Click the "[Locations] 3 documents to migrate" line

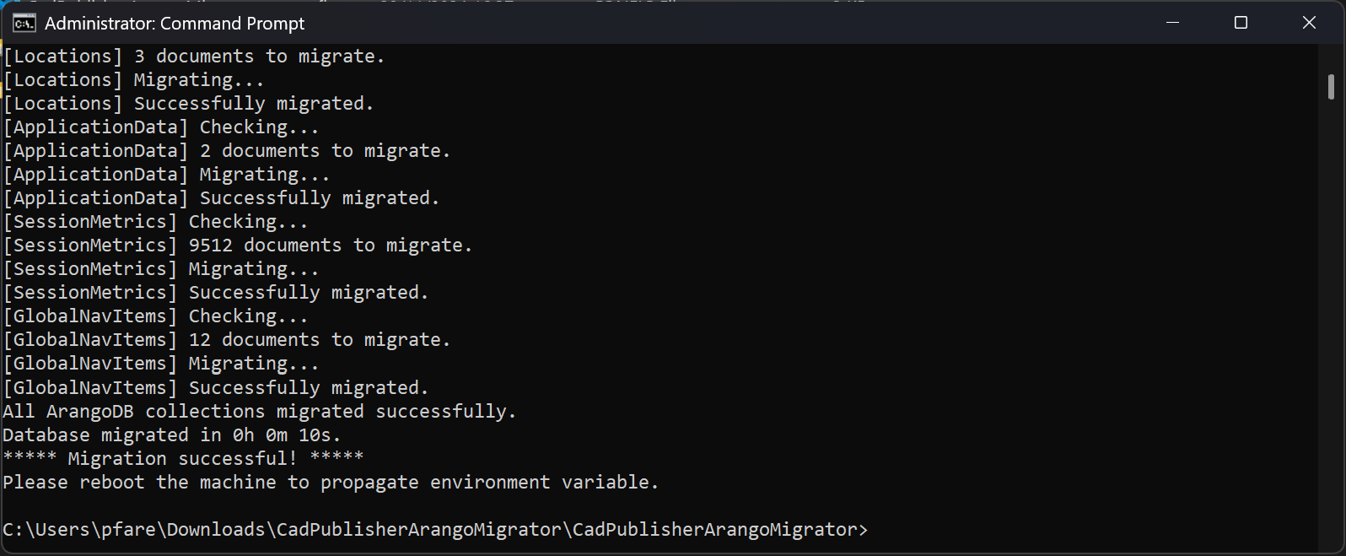[194, 57]
